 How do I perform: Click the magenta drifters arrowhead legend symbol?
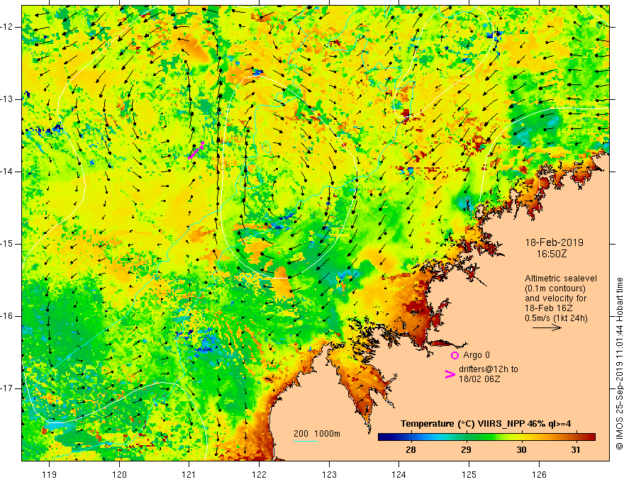[450, 374]
